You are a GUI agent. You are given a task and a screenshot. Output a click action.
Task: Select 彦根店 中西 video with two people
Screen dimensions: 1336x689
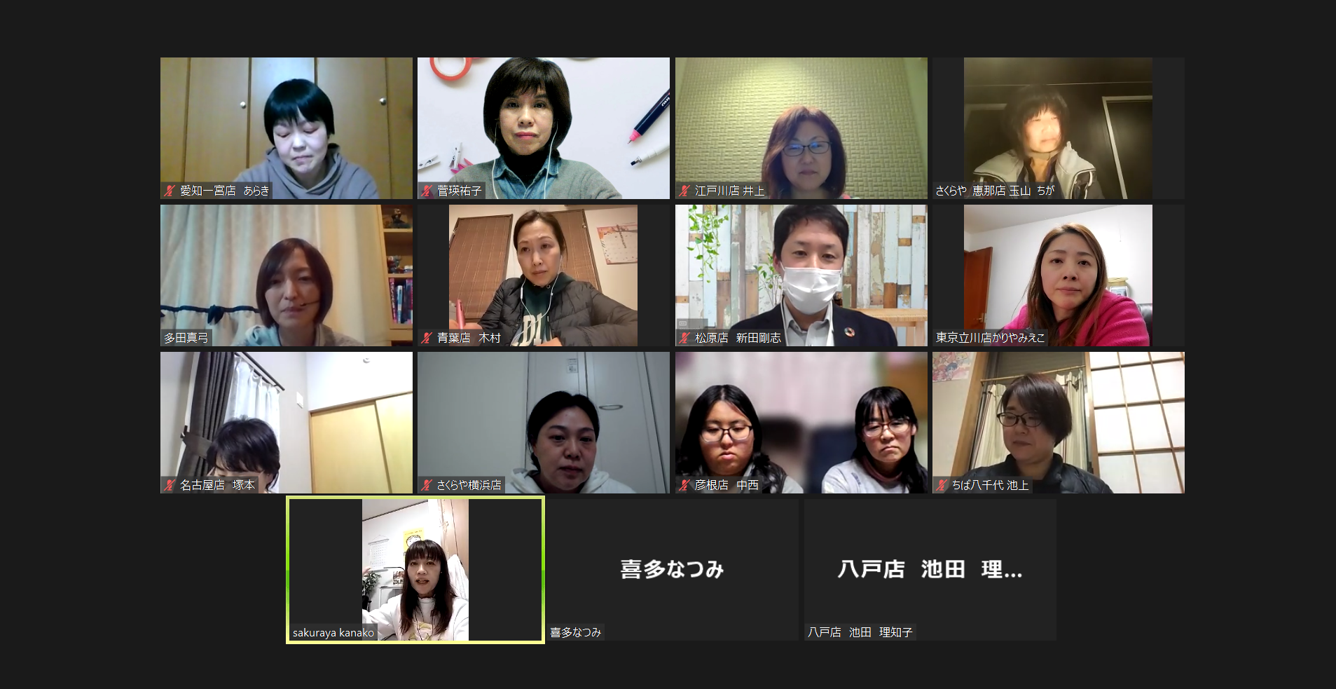[x=801, y=423]
